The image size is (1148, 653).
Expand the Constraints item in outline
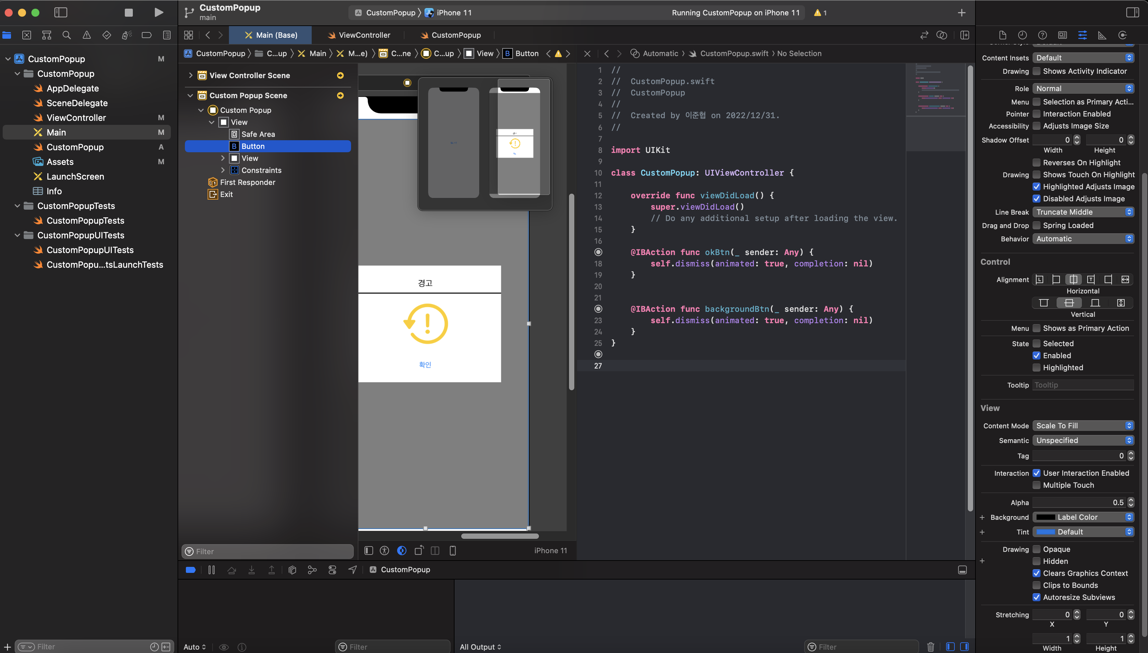pyautogui.click(x=223, y=170)
